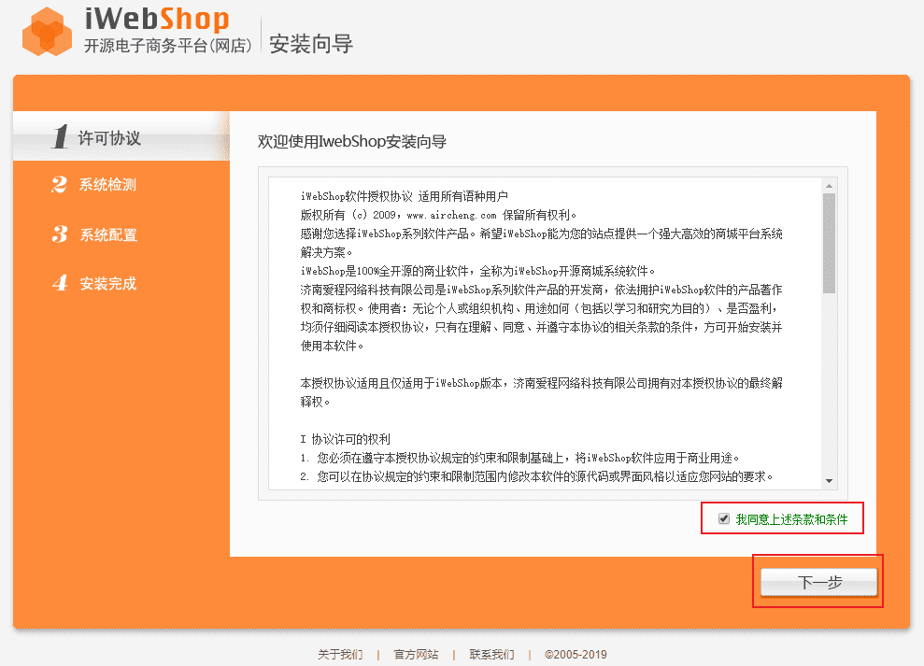Viewport: 924px width, 666px height.
Task: Click the copyright line with www.aircheng.com
Action: (438, 215)
